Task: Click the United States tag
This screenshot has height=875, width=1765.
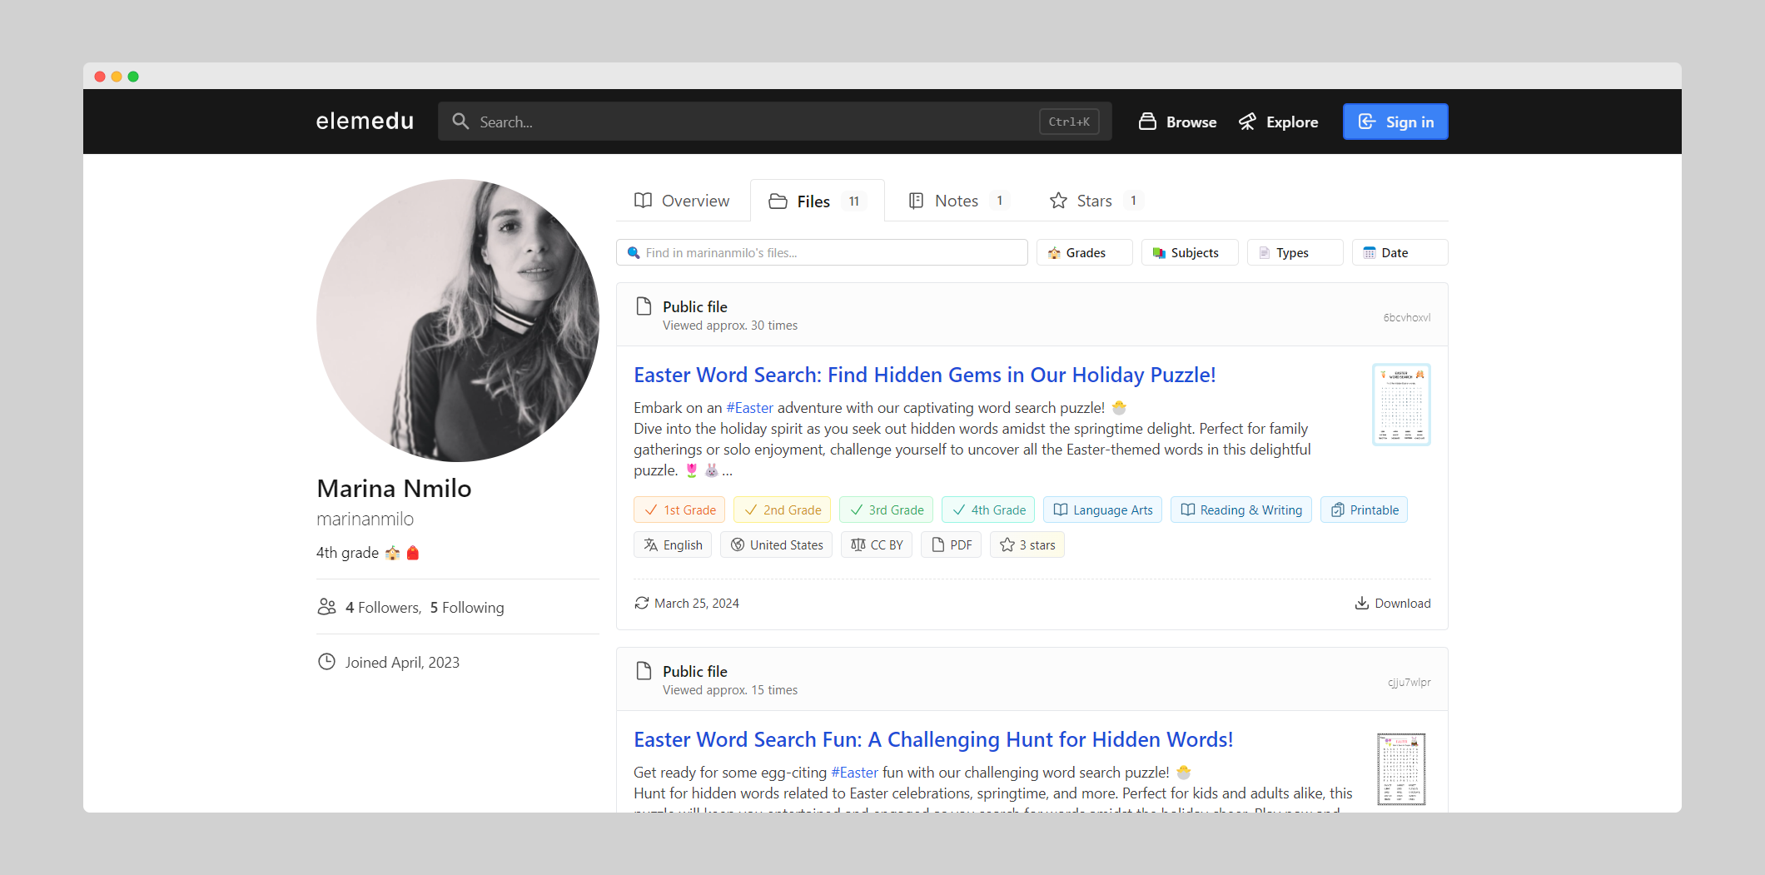Action: click(776, 544)
